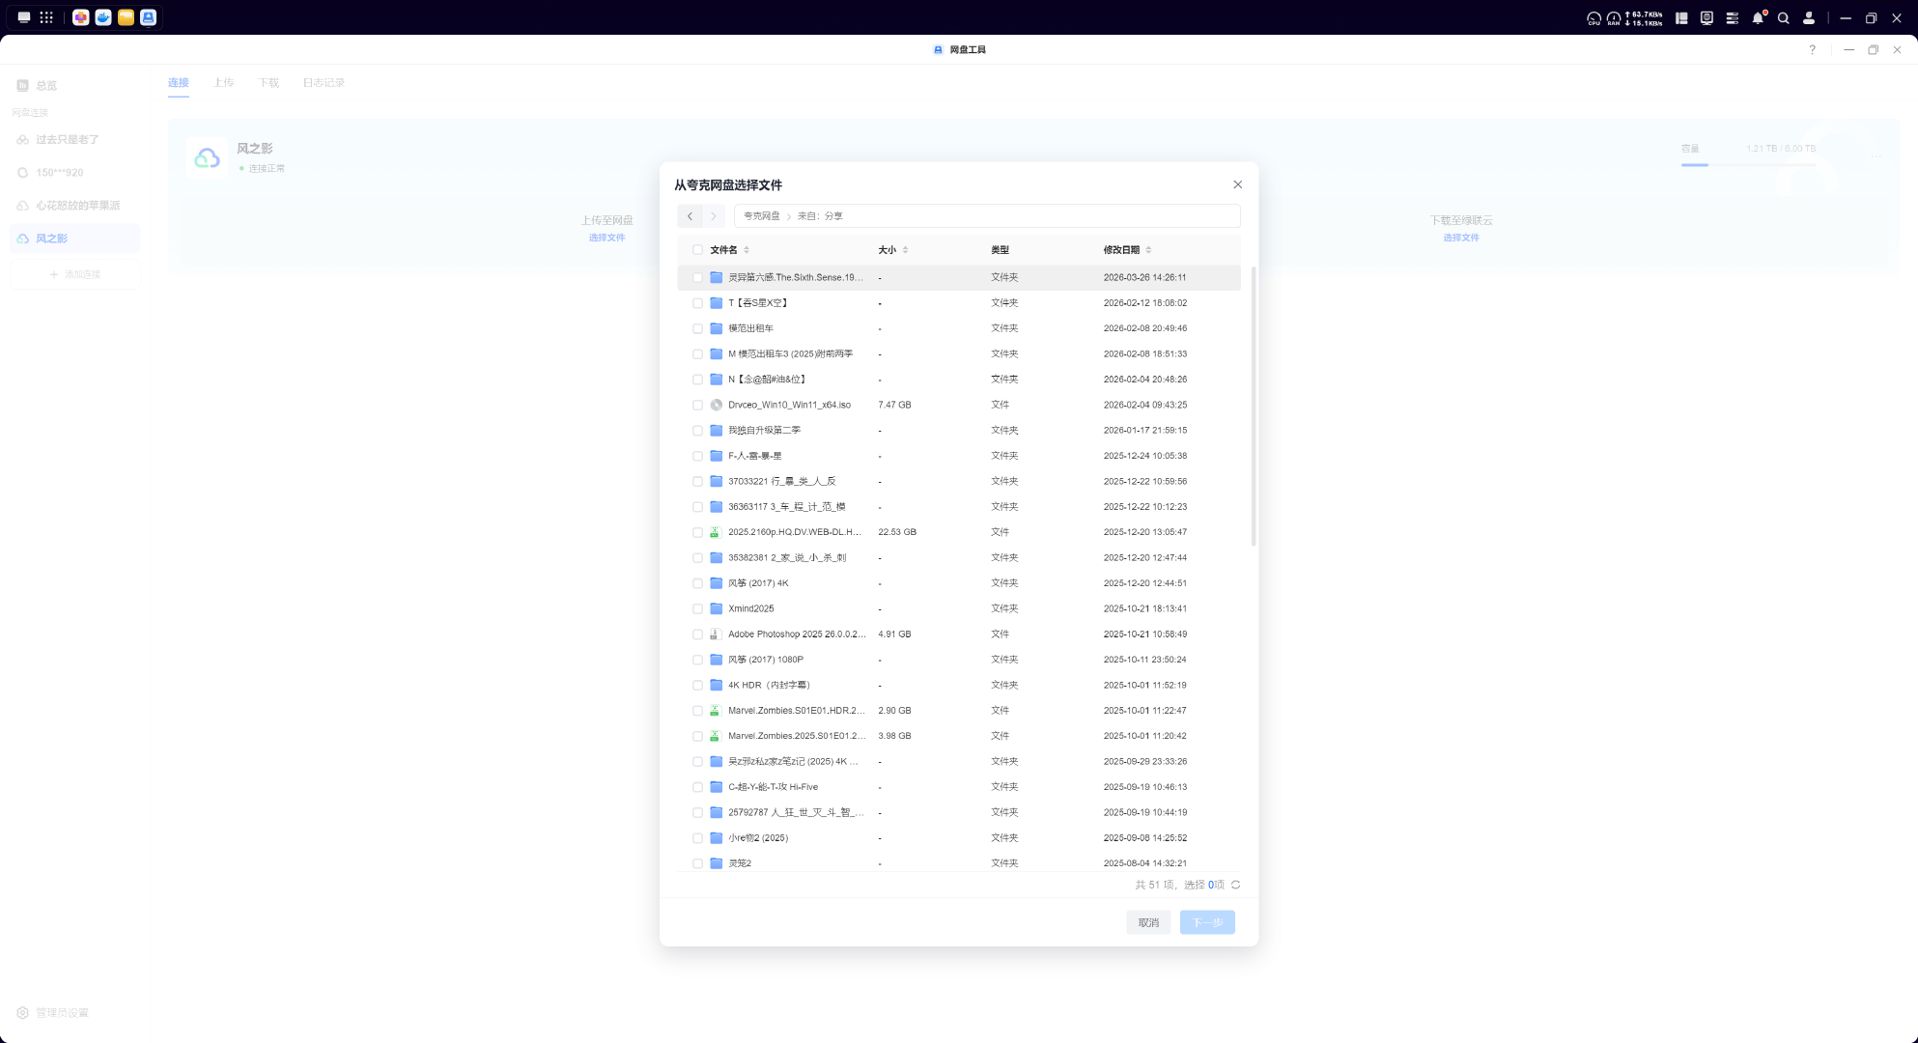Open 管理员设置 at bottom of sidebar
The height and width of the screenshot is (1043, 1918).
pos(53,1013)
